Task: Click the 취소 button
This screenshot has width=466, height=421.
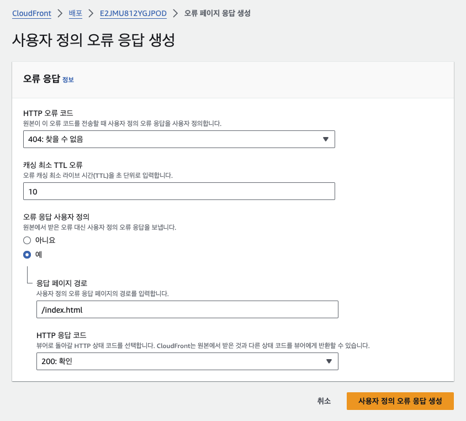Action: [324, 401]
